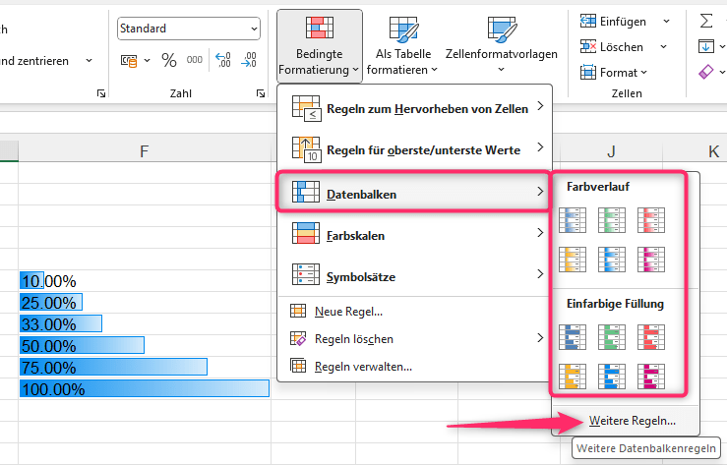
Task: Apply red gradient data bar
Action: (x=651, y=220)
